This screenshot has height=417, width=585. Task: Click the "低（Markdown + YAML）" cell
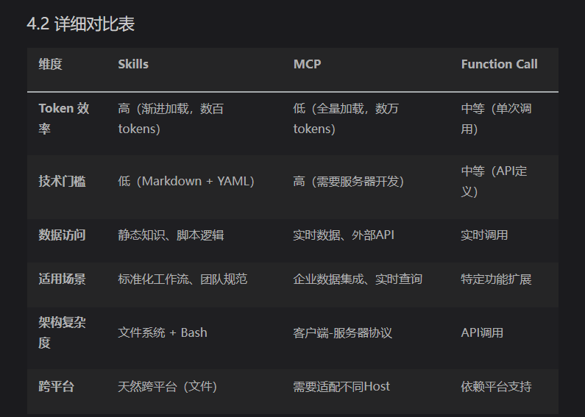[186, 181]
